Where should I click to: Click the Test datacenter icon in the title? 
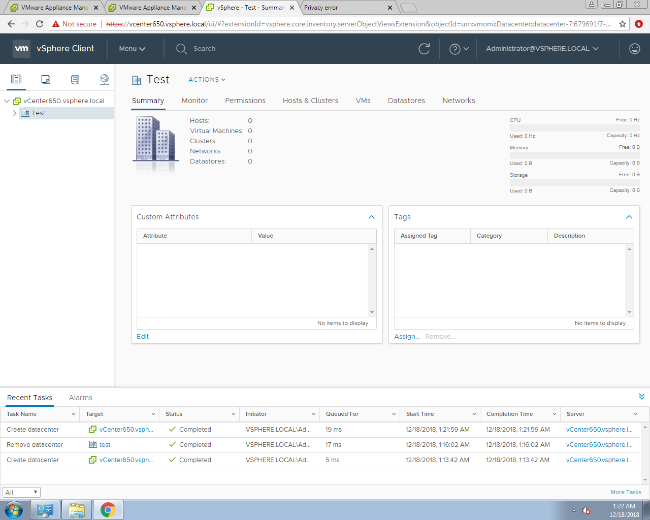point(137,80)
